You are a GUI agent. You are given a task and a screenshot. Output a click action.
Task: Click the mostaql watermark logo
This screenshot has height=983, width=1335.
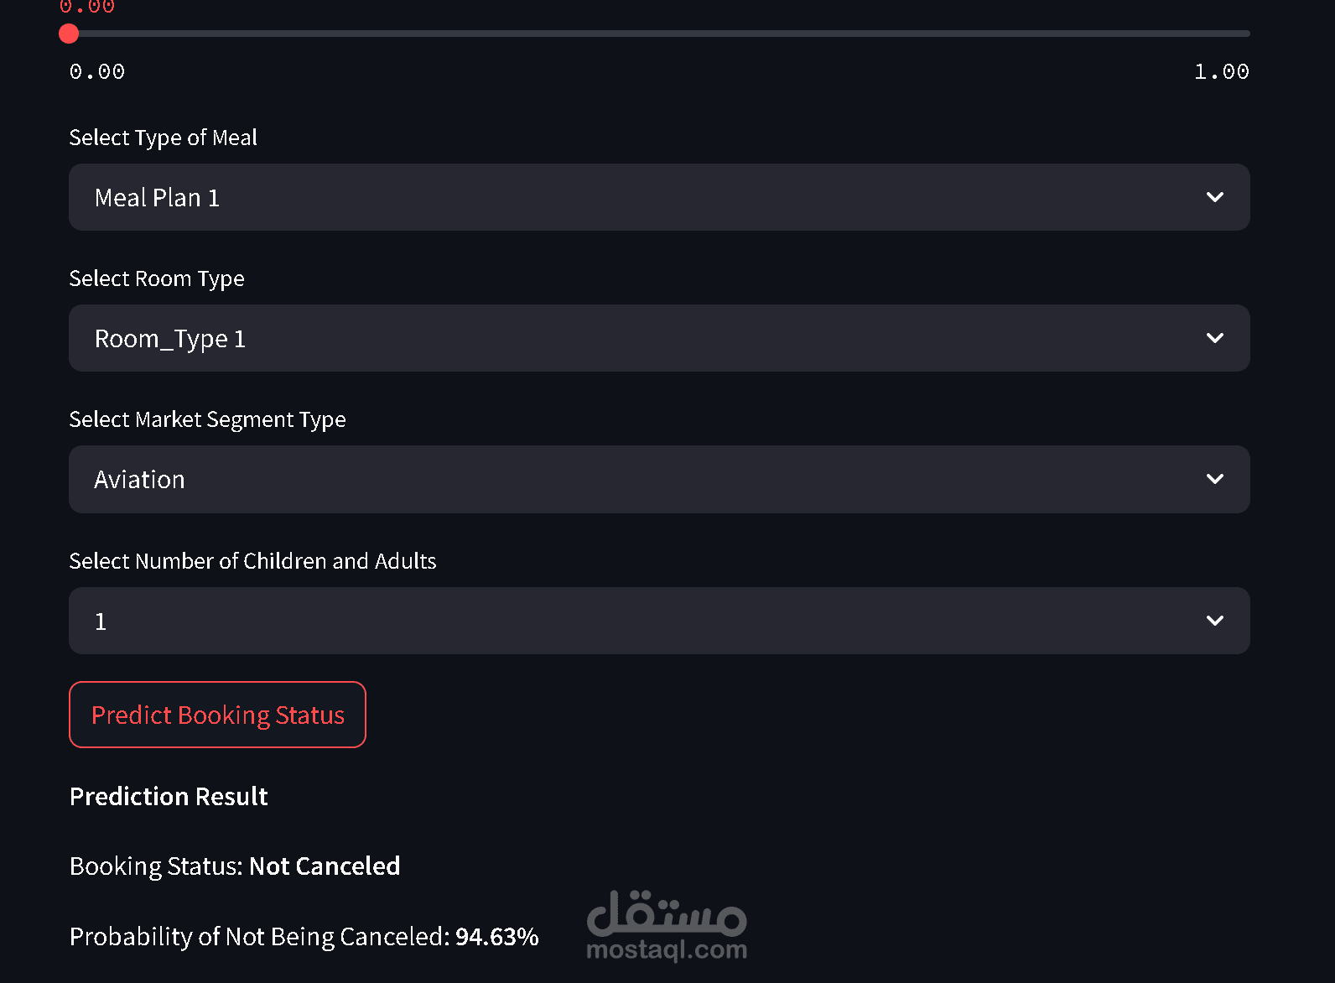point(667,926)
